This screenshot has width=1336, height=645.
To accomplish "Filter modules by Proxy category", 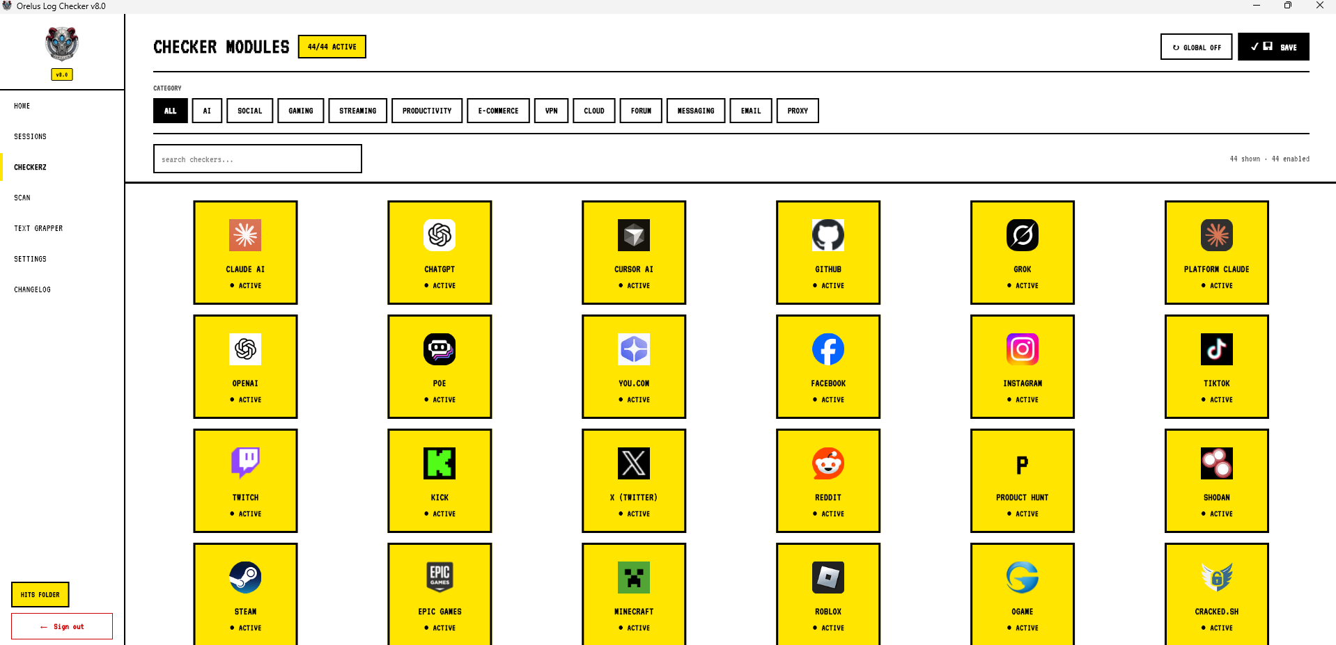I will 798,111.
